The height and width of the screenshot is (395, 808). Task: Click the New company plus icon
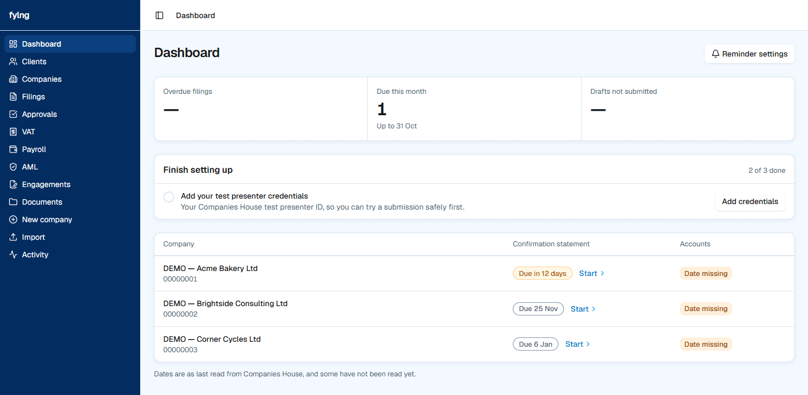tap(13, 219)
